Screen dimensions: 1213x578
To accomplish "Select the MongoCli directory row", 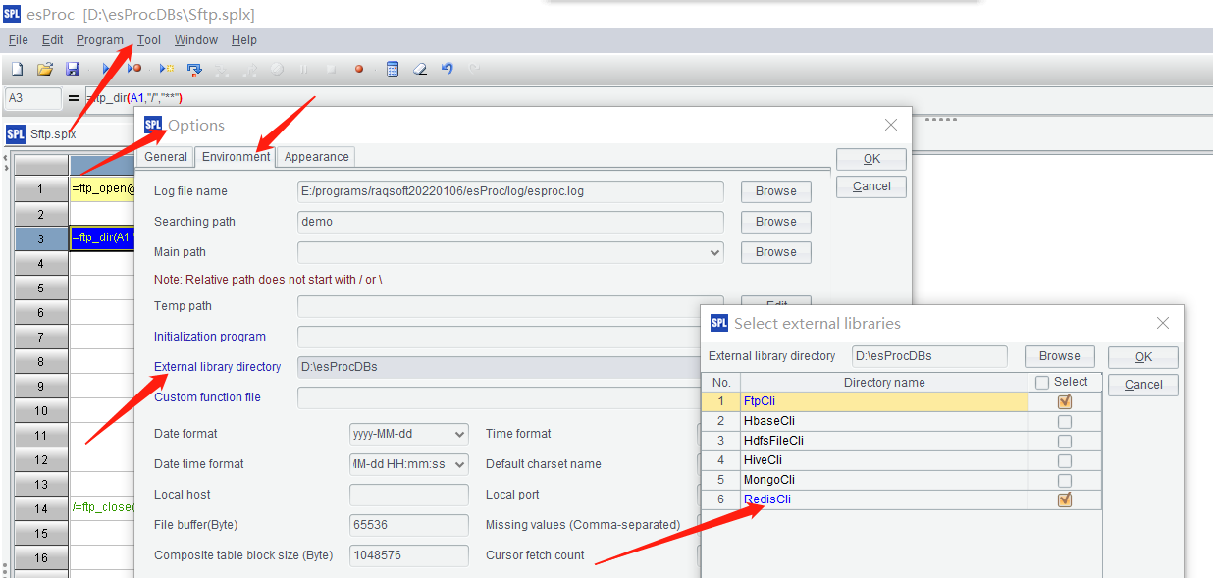I will click(x=883, y=480).
